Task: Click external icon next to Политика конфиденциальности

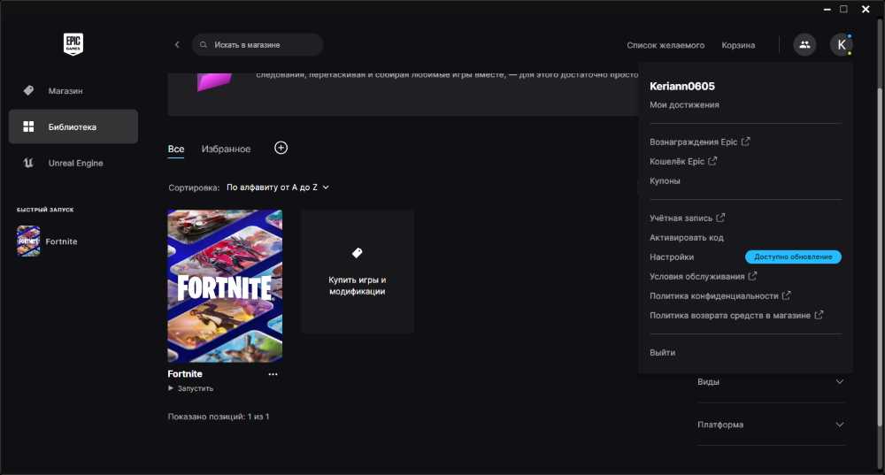Action: [786, 295]
